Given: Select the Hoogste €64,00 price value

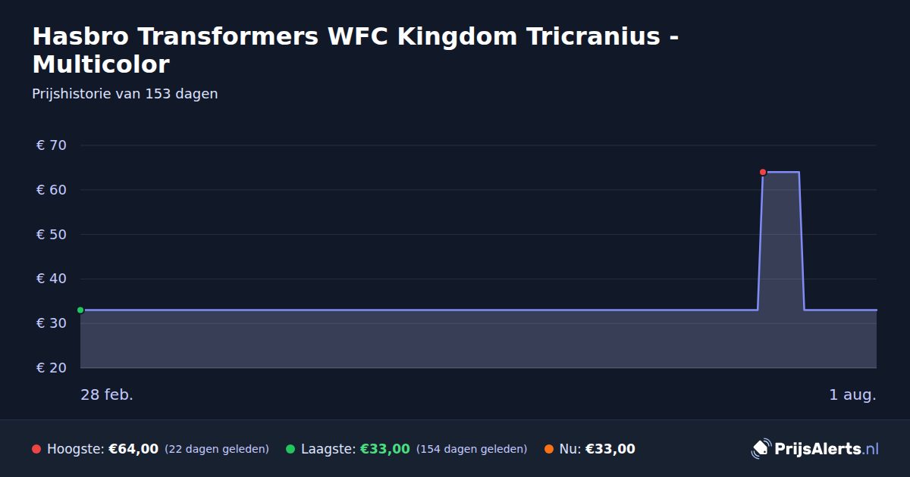Looking at the screenshot, I should 133,449.
